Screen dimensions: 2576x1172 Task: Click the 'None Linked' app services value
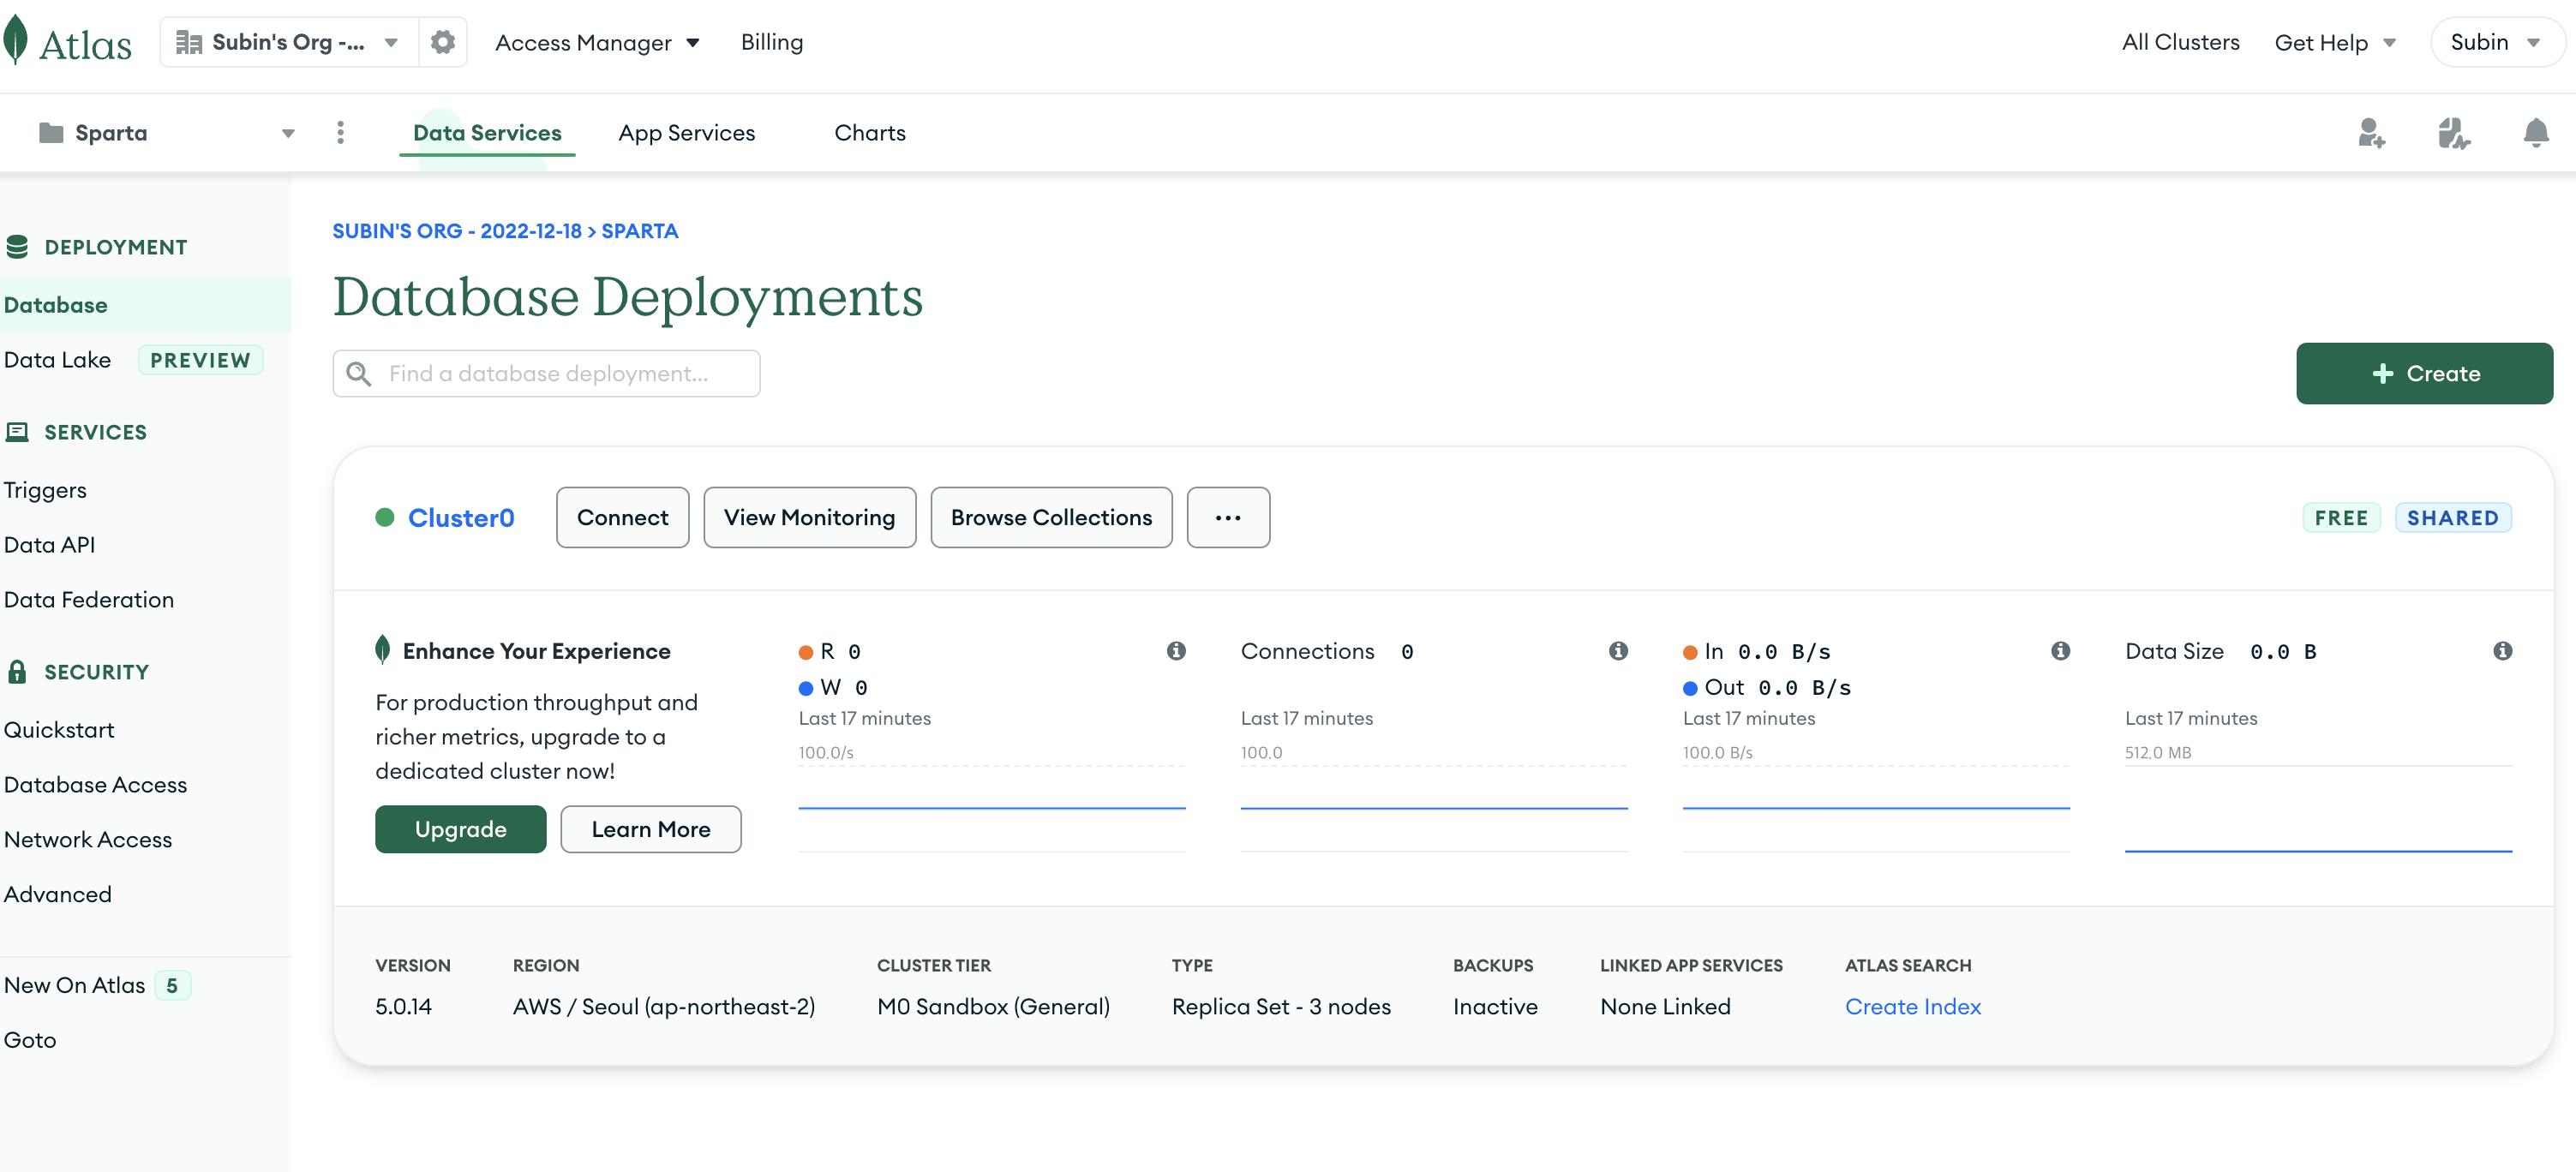tap(1665, 1007)
